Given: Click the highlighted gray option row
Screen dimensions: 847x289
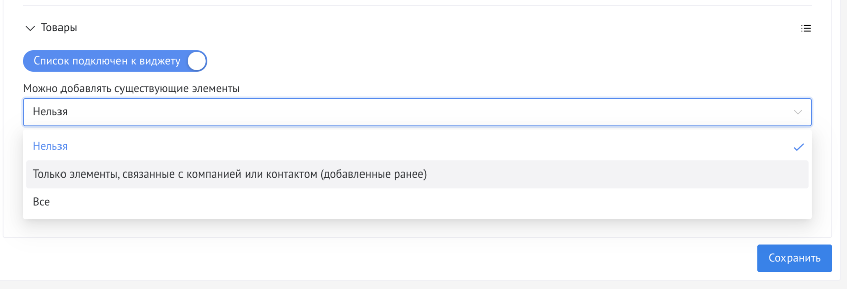Looking at the screenshot, I should (x=417, y=174).
